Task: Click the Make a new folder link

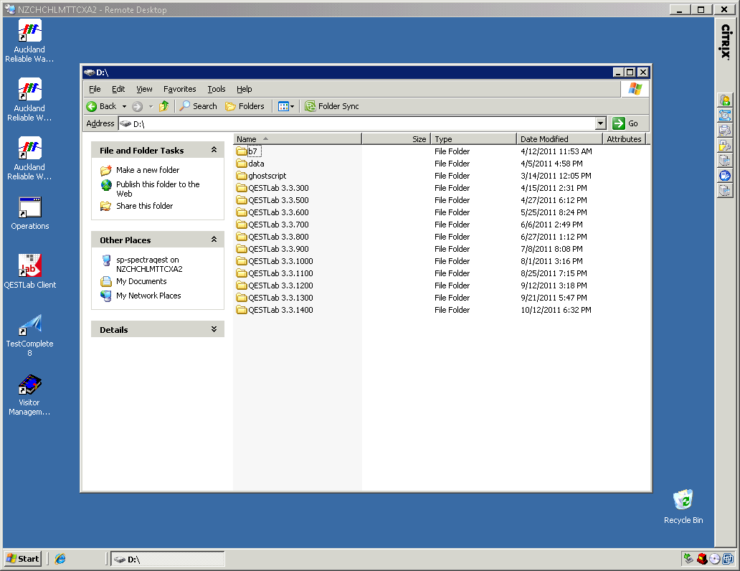Action: click(148, 170)
